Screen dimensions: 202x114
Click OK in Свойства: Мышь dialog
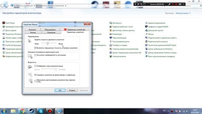pyautogui.click(x=60, y=90)
